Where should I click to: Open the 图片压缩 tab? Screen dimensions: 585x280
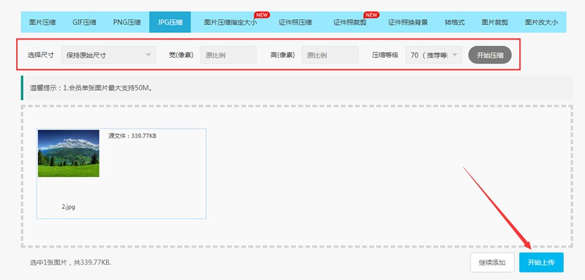pyautogui.click(x=42, y=23)
